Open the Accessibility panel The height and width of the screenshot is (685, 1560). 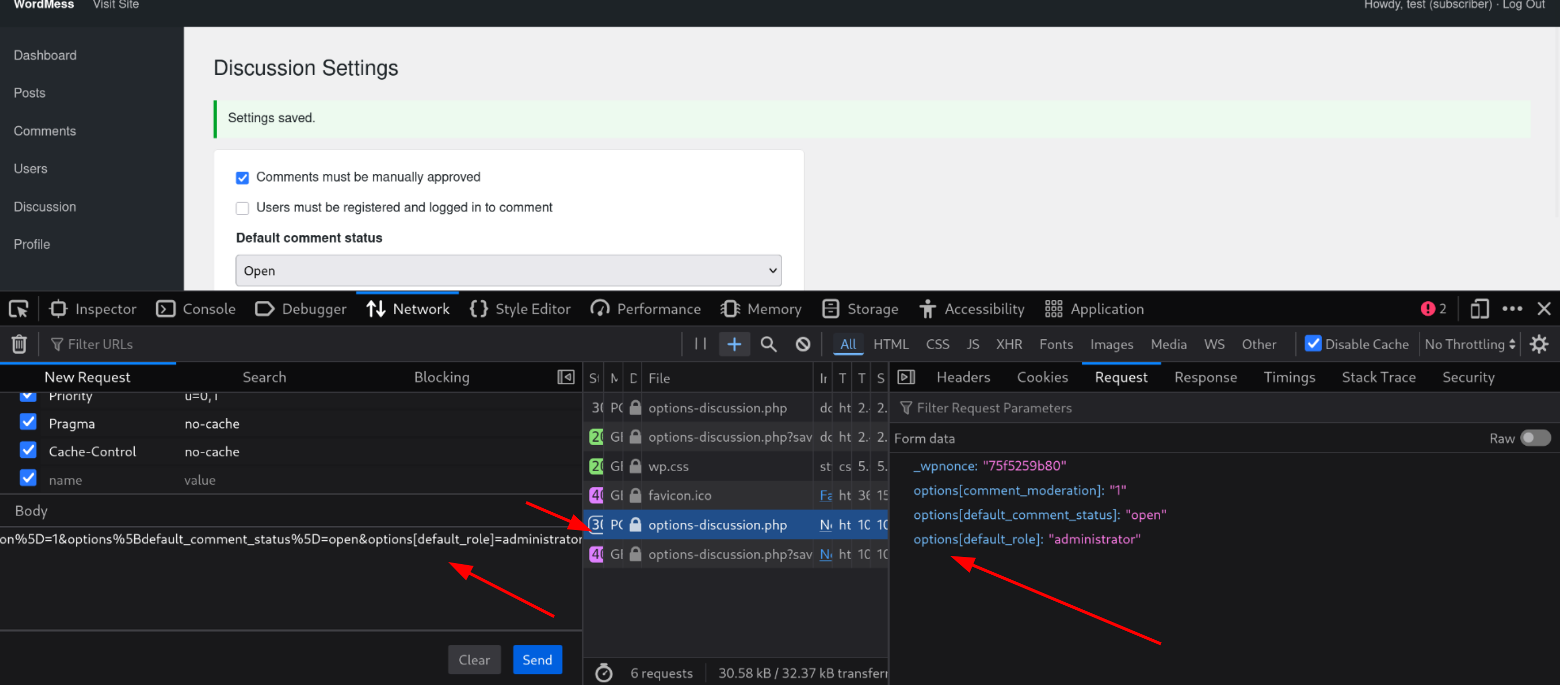(972, 309)
